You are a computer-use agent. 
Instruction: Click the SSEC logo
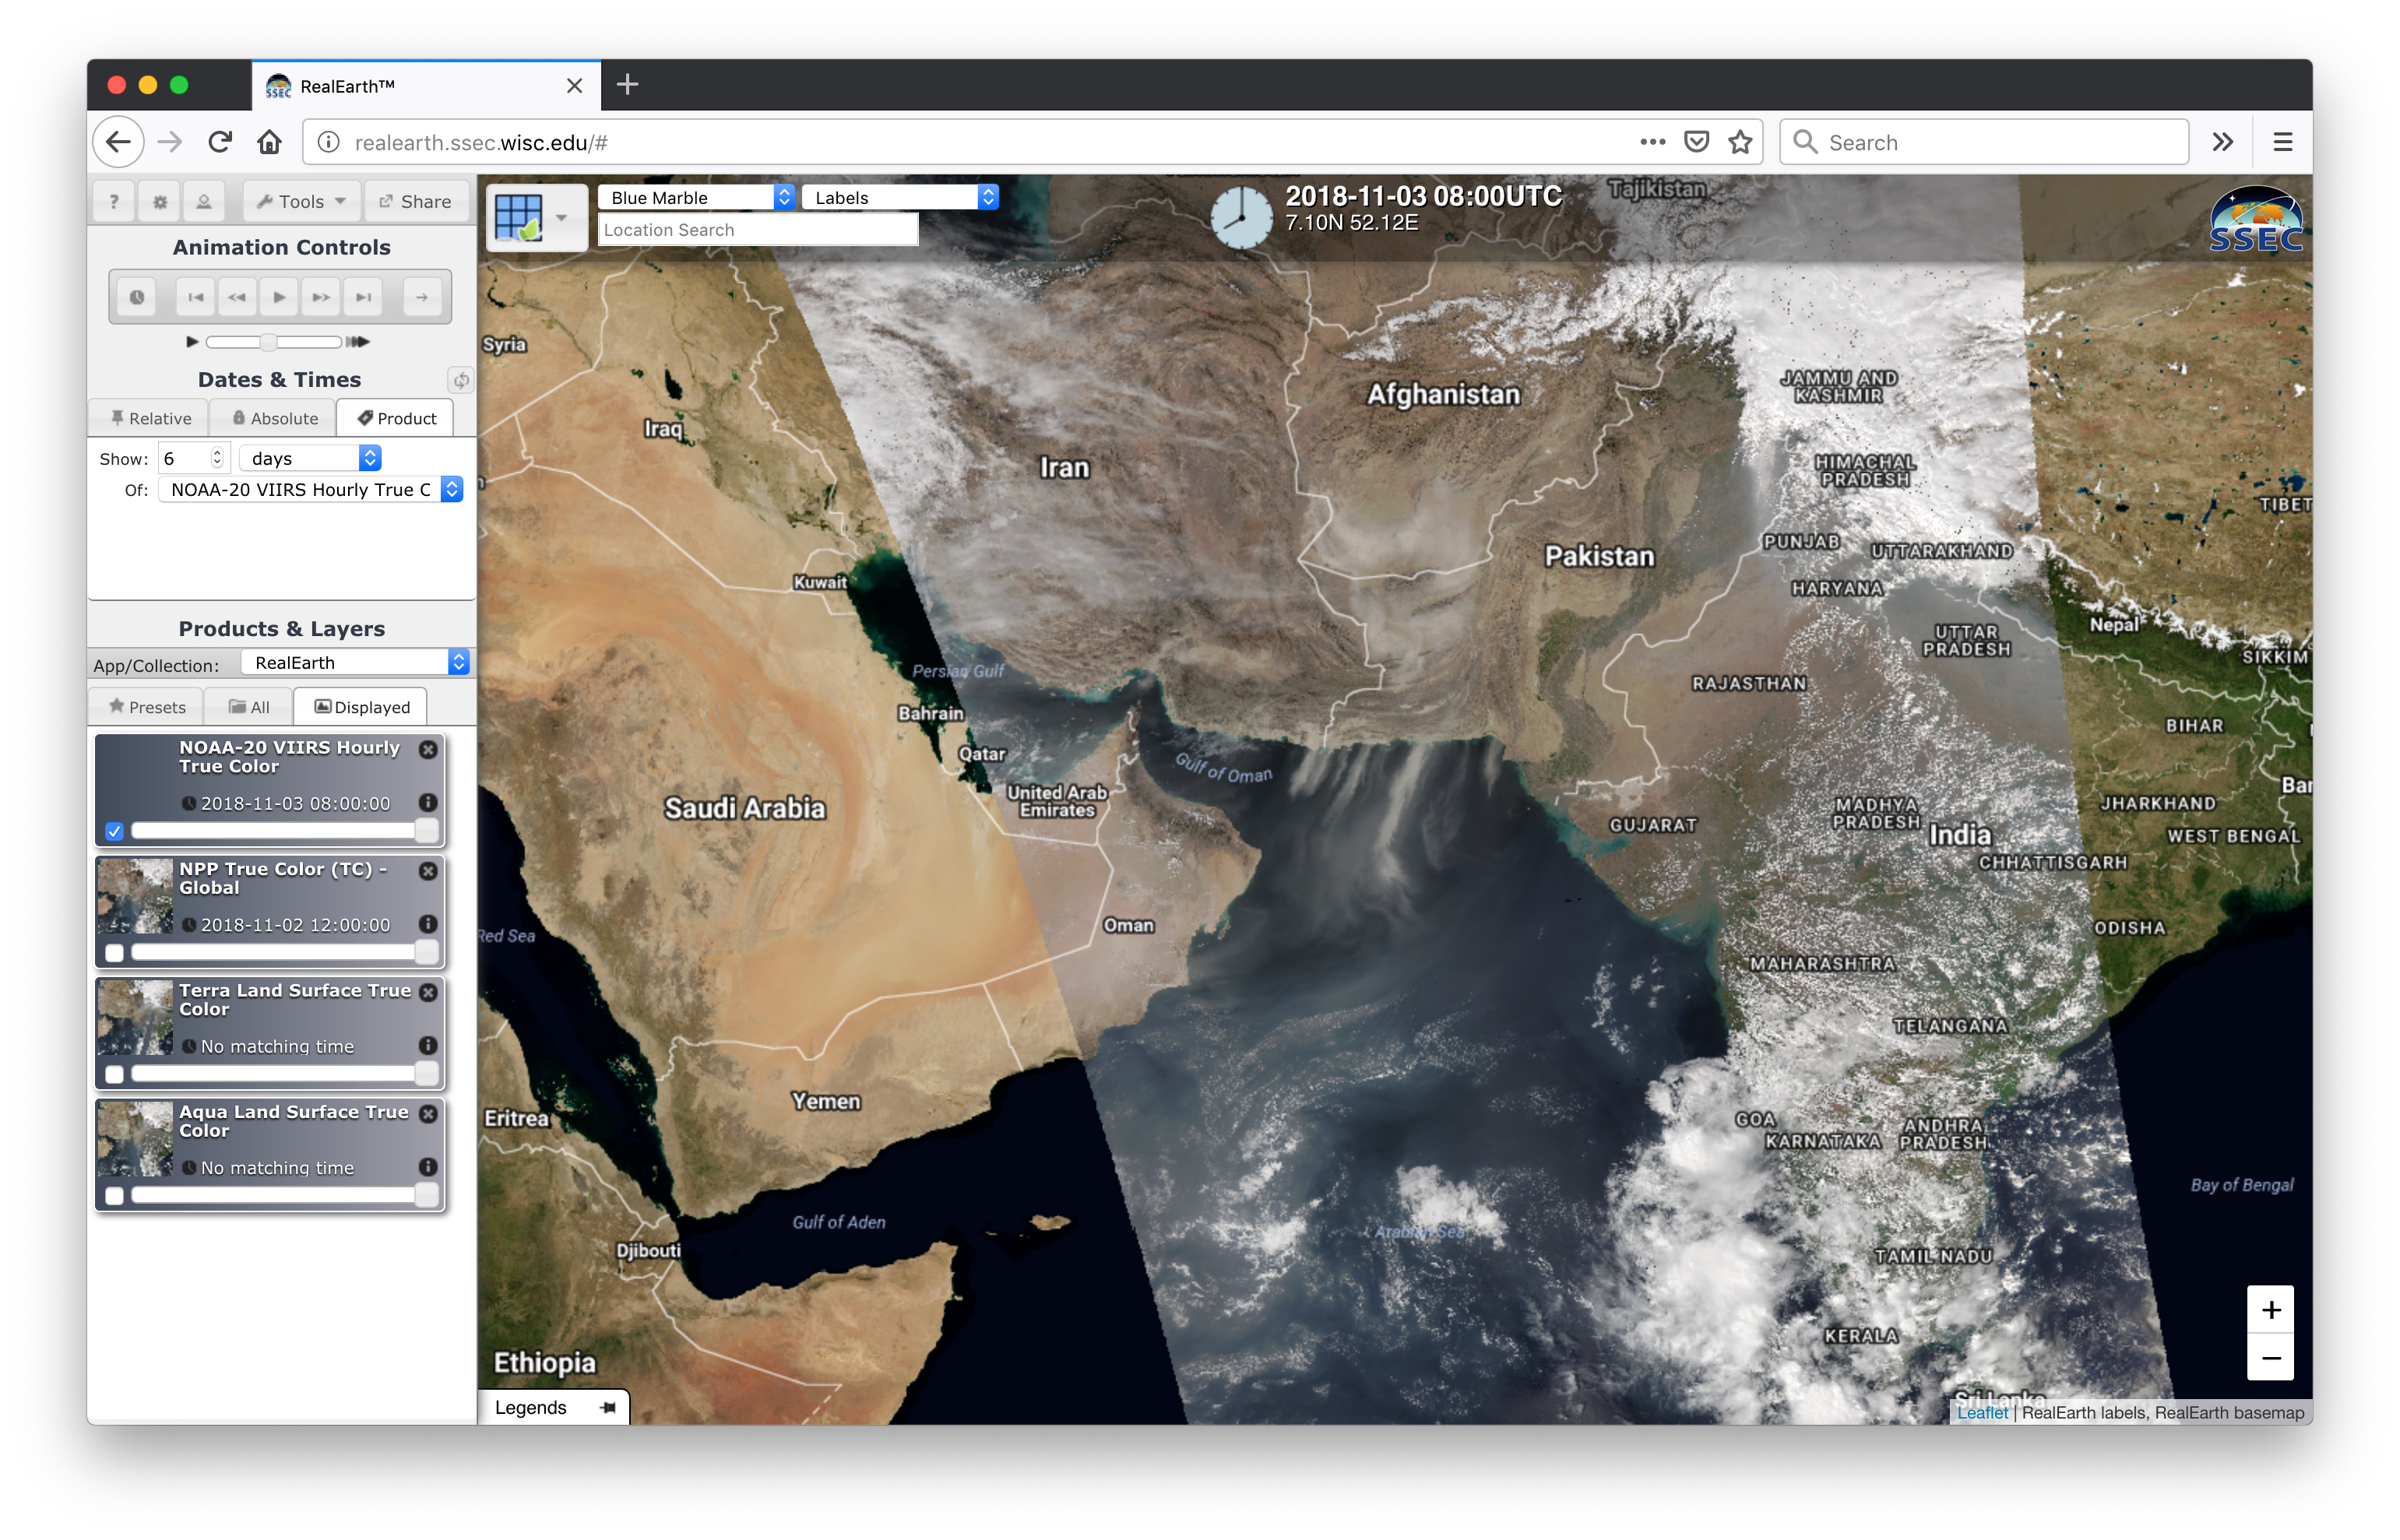coord(2256,219)
